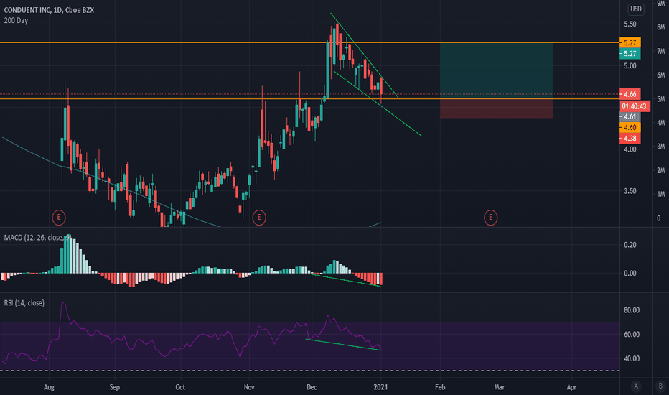Screen dimensions: 669x395
Task: Click the CONDUENT INC, 1D, Cboe BZX title
Action: [x=49, y=10]
